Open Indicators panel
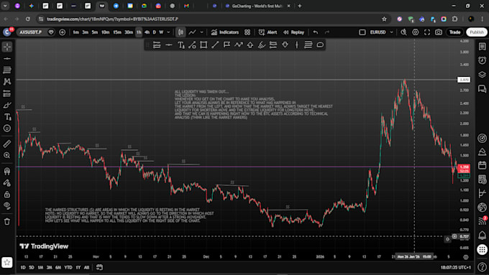 coord(225,32)
